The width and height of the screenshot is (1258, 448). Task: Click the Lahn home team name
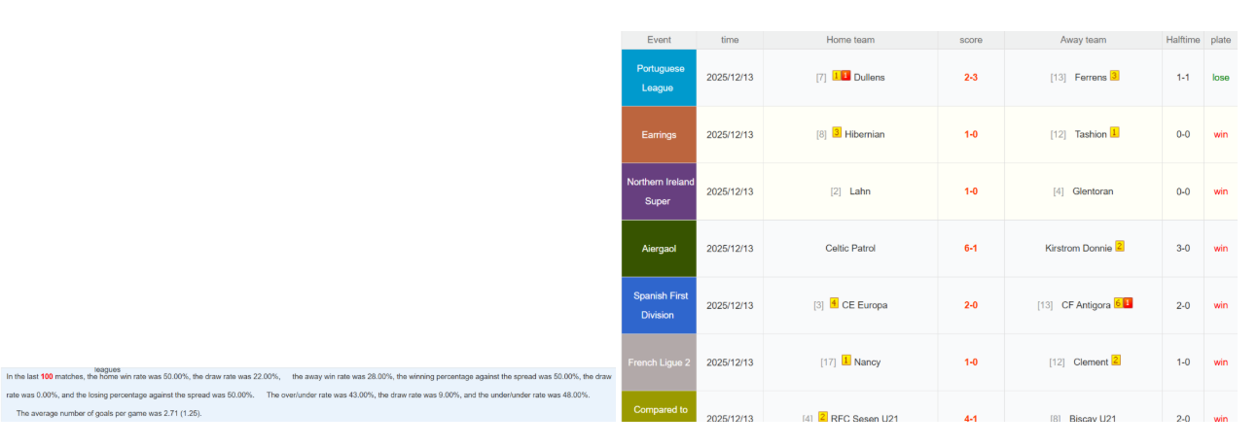pyautogui.click(x=859, y=191)
